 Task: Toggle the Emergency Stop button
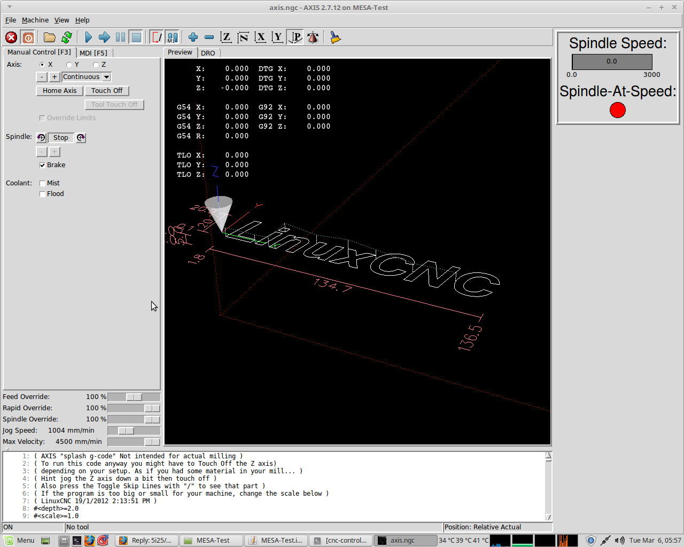(x=11, y=37)
